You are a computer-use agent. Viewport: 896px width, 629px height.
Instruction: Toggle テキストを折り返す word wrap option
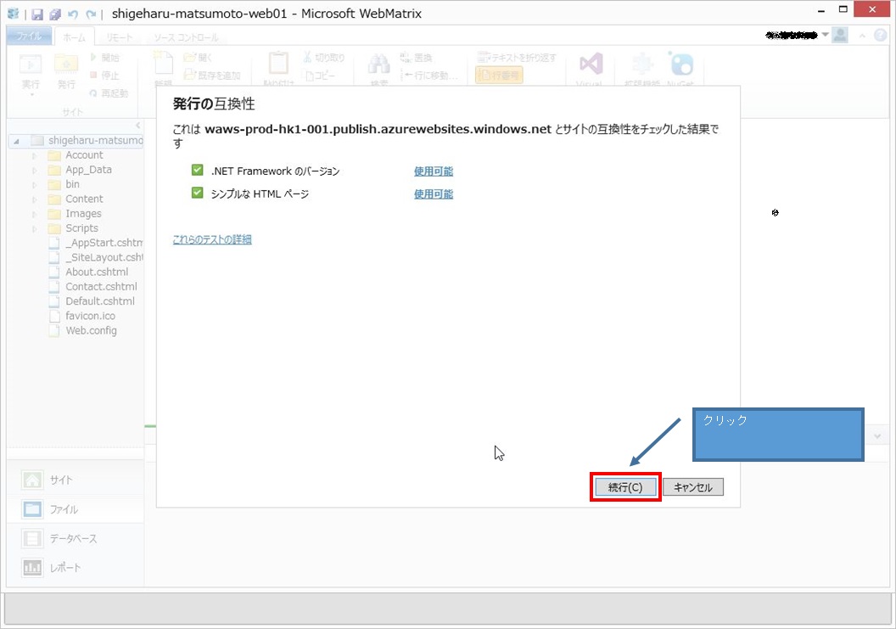tap(517, 58)
